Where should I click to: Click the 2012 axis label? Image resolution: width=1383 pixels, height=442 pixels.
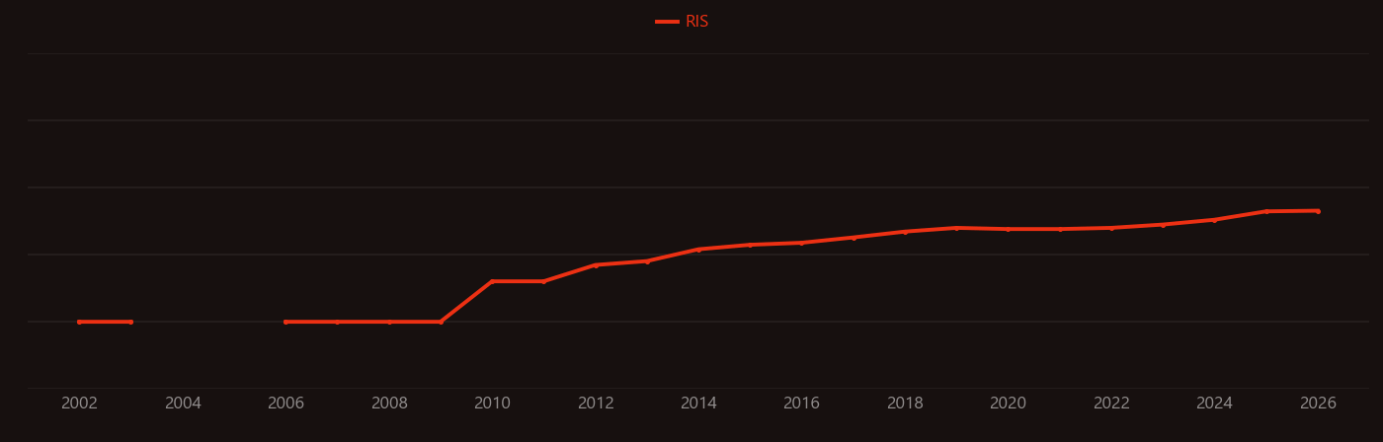pyautogui.click(x=596, y=404)
